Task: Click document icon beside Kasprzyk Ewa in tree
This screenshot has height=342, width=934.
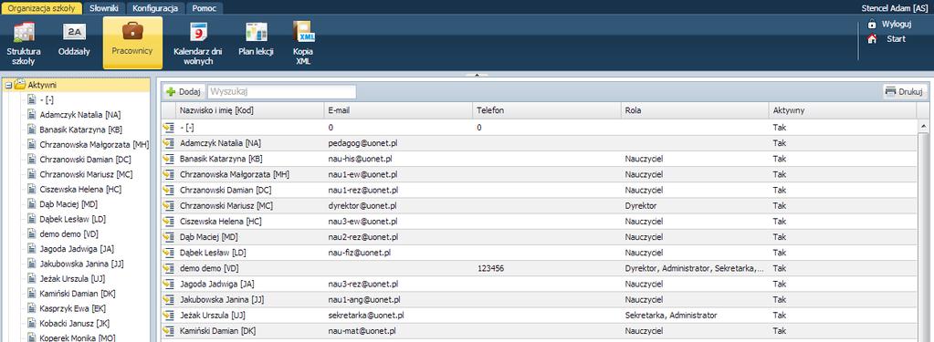Action: pyautogui.click(x=32, y=308)
